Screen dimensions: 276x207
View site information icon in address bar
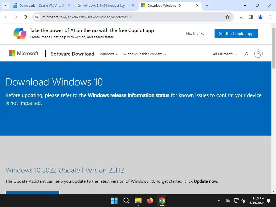[x=37, y=17]
